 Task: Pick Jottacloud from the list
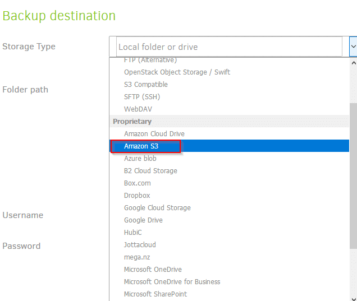[230, 244]
